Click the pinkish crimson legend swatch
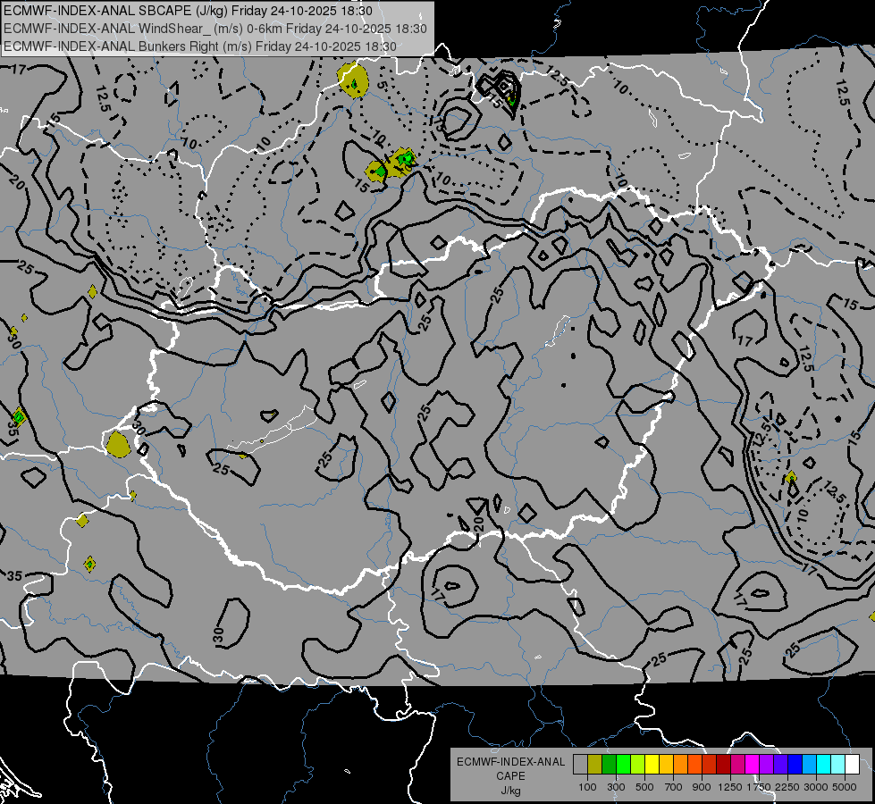This screenshot has width=875, height=804. tap(737, 765)
